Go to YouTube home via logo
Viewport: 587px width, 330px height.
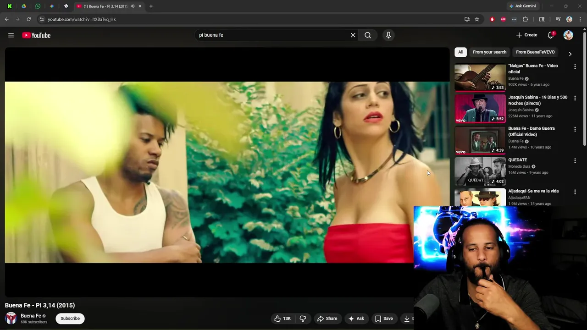[36, 35]
